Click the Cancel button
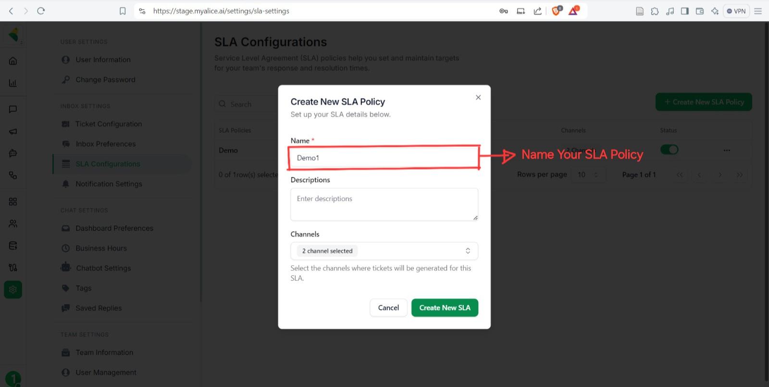 point(388,308)
